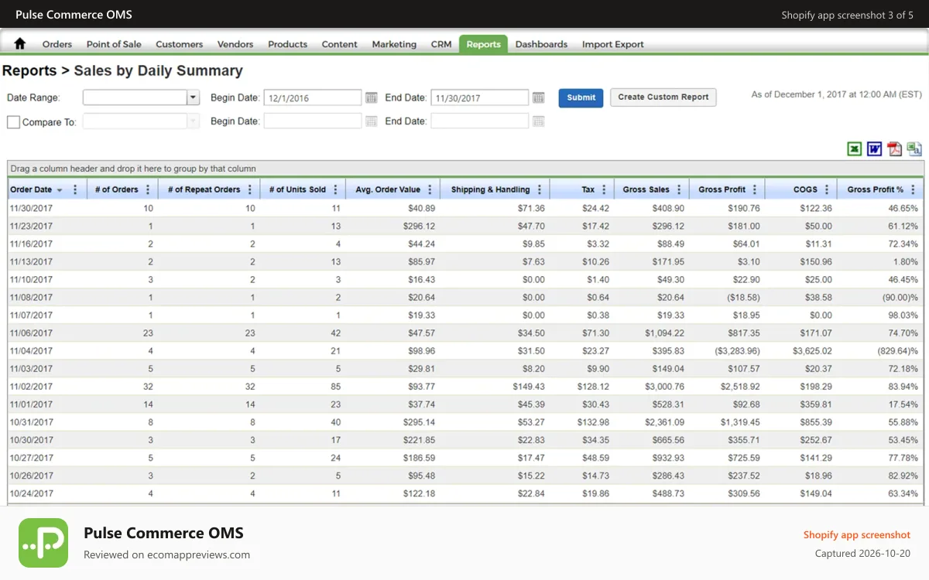
Task: Click the Reports breadcrumb link
Action: click(29, 70)
